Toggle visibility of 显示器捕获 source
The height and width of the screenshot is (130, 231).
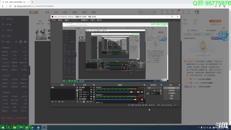click(x=91, y=99)
